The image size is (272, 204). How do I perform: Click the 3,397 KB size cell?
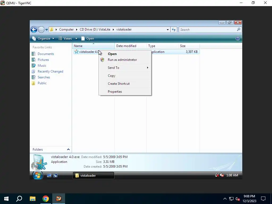(x=192, y=52)
